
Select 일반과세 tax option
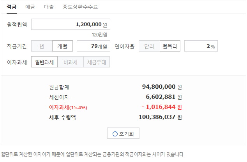pyautogui.click(x=44, y=62)
